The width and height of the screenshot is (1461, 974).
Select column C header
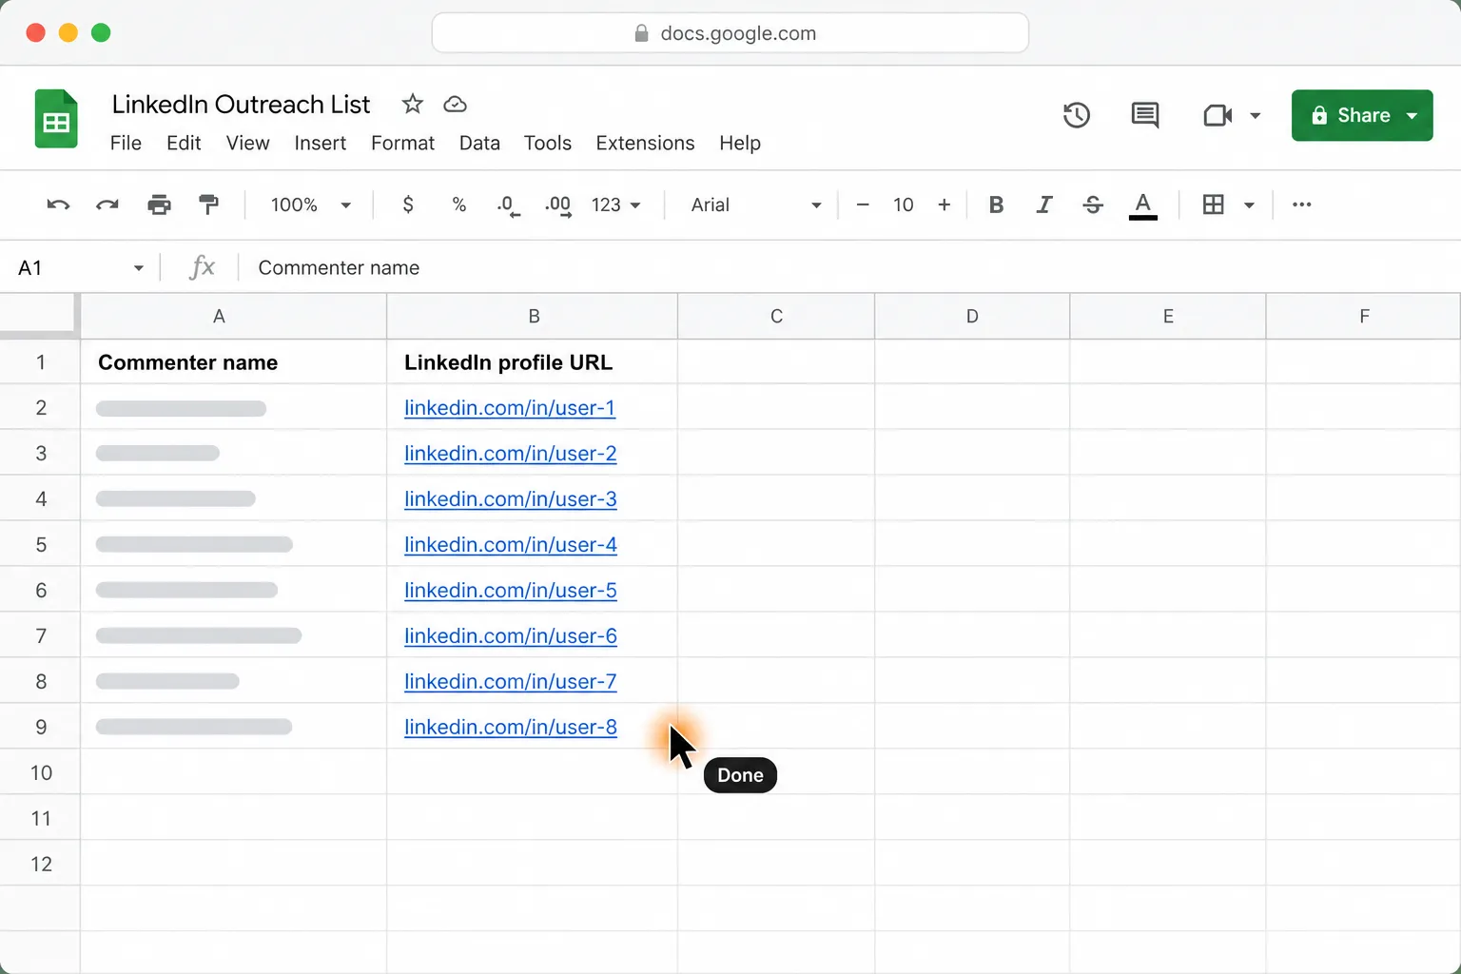point(776,316)
